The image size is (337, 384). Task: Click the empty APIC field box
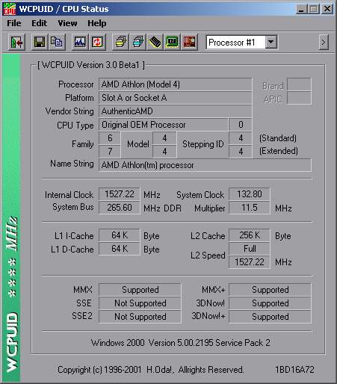pyautogui.click(x=299, y=98)
